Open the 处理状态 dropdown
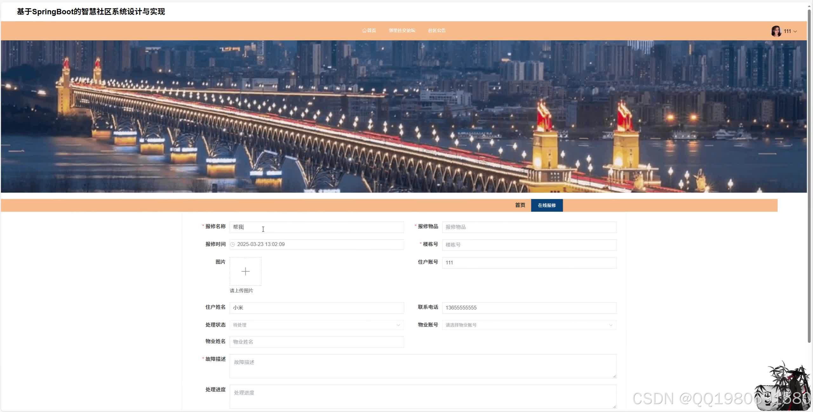Image resolution: width=813 pixels, height=412 pixels. click(316, 325)
